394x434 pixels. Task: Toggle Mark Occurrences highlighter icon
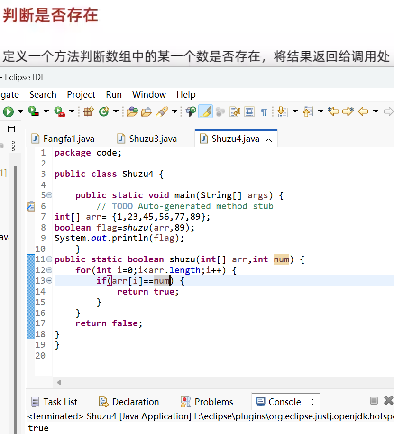tap(206, 111)
